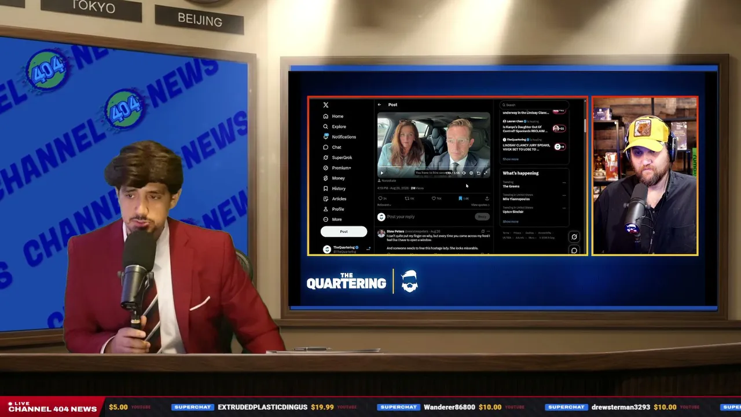Select Home in the X navigation

tap(338, 116)
